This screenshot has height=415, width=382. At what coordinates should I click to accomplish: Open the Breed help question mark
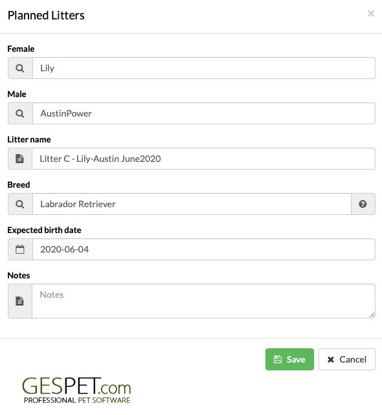click(363, 204)
